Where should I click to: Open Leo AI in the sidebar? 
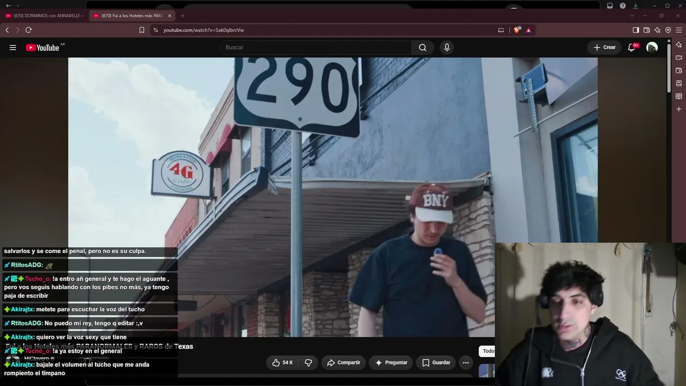(679, 44)
